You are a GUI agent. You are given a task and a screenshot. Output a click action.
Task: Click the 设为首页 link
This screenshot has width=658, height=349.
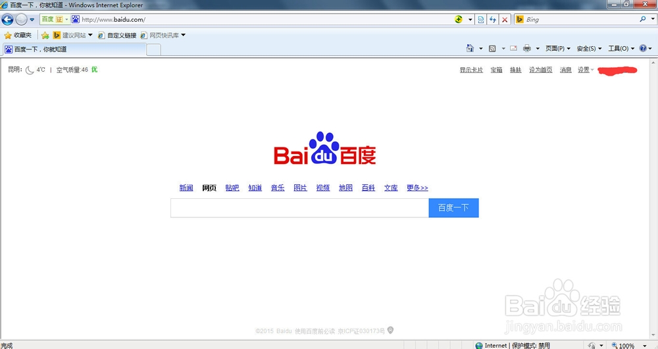point(540,70)
